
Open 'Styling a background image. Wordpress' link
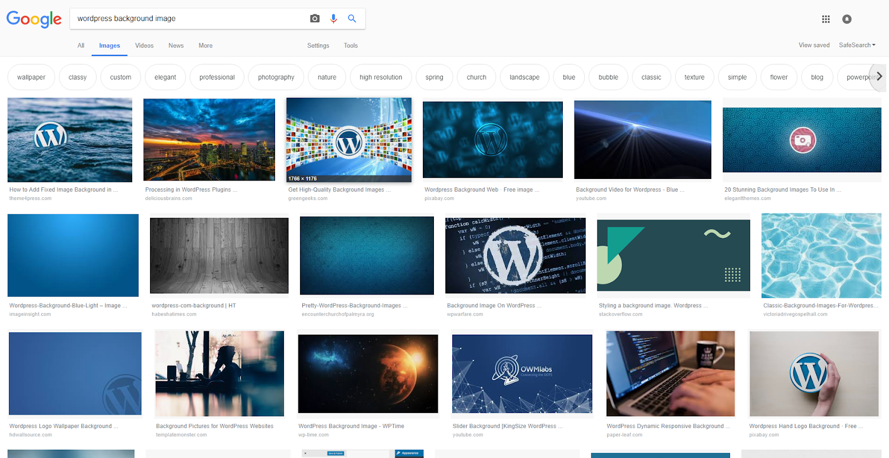(x=653, y=306)
